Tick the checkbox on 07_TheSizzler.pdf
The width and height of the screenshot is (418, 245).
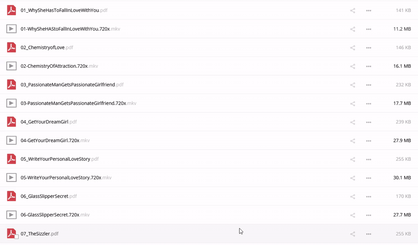click(x=16, y=237)
